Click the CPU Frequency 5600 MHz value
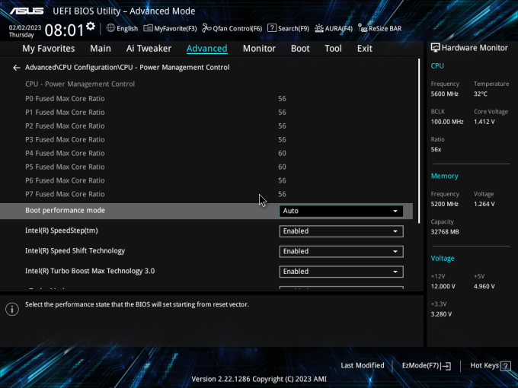The image size is (518, 388). point(445,94)
